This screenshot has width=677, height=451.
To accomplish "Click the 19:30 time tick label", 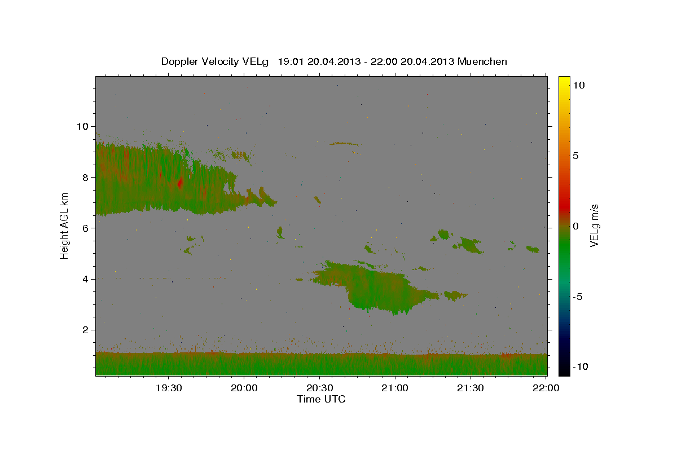I will click(169, 388).
